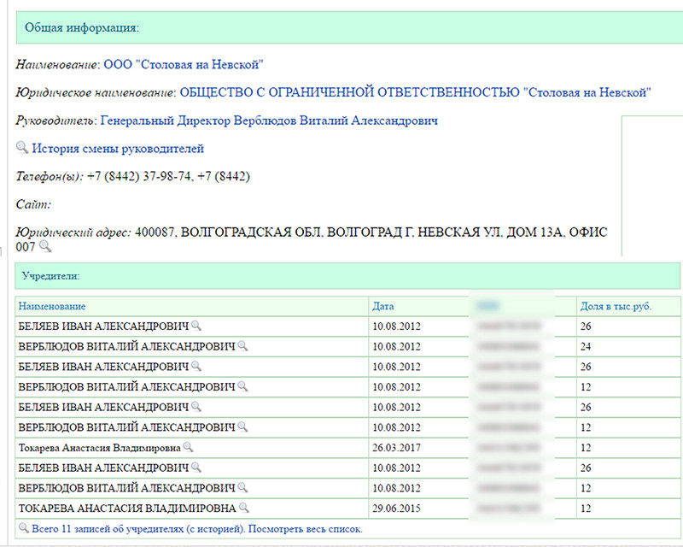
Task: Click Доля в тыс.руб. column header
Action: [x=616, y=306]
